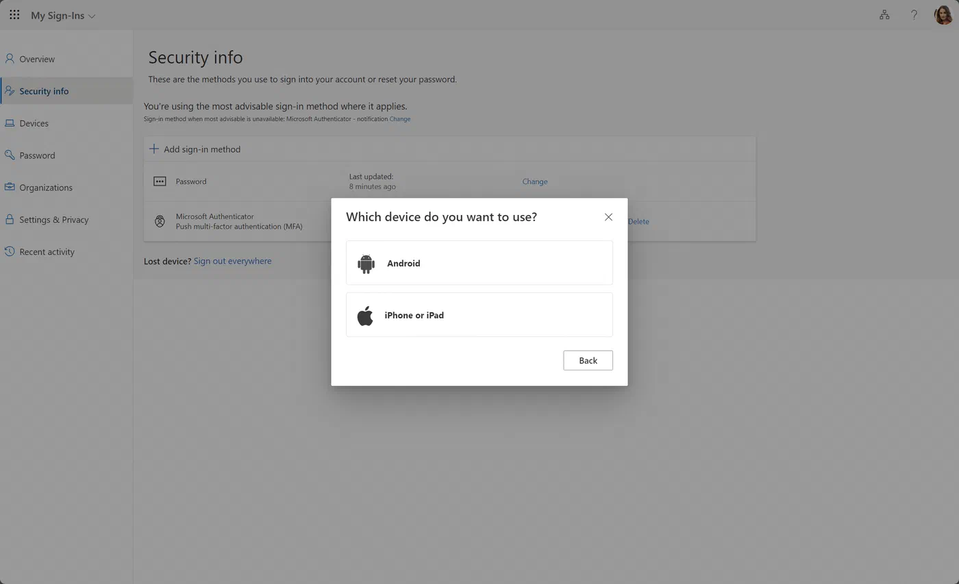Click the Android robot icon
The width and height of the screenshot is (959, 584).
pos(366,263)
